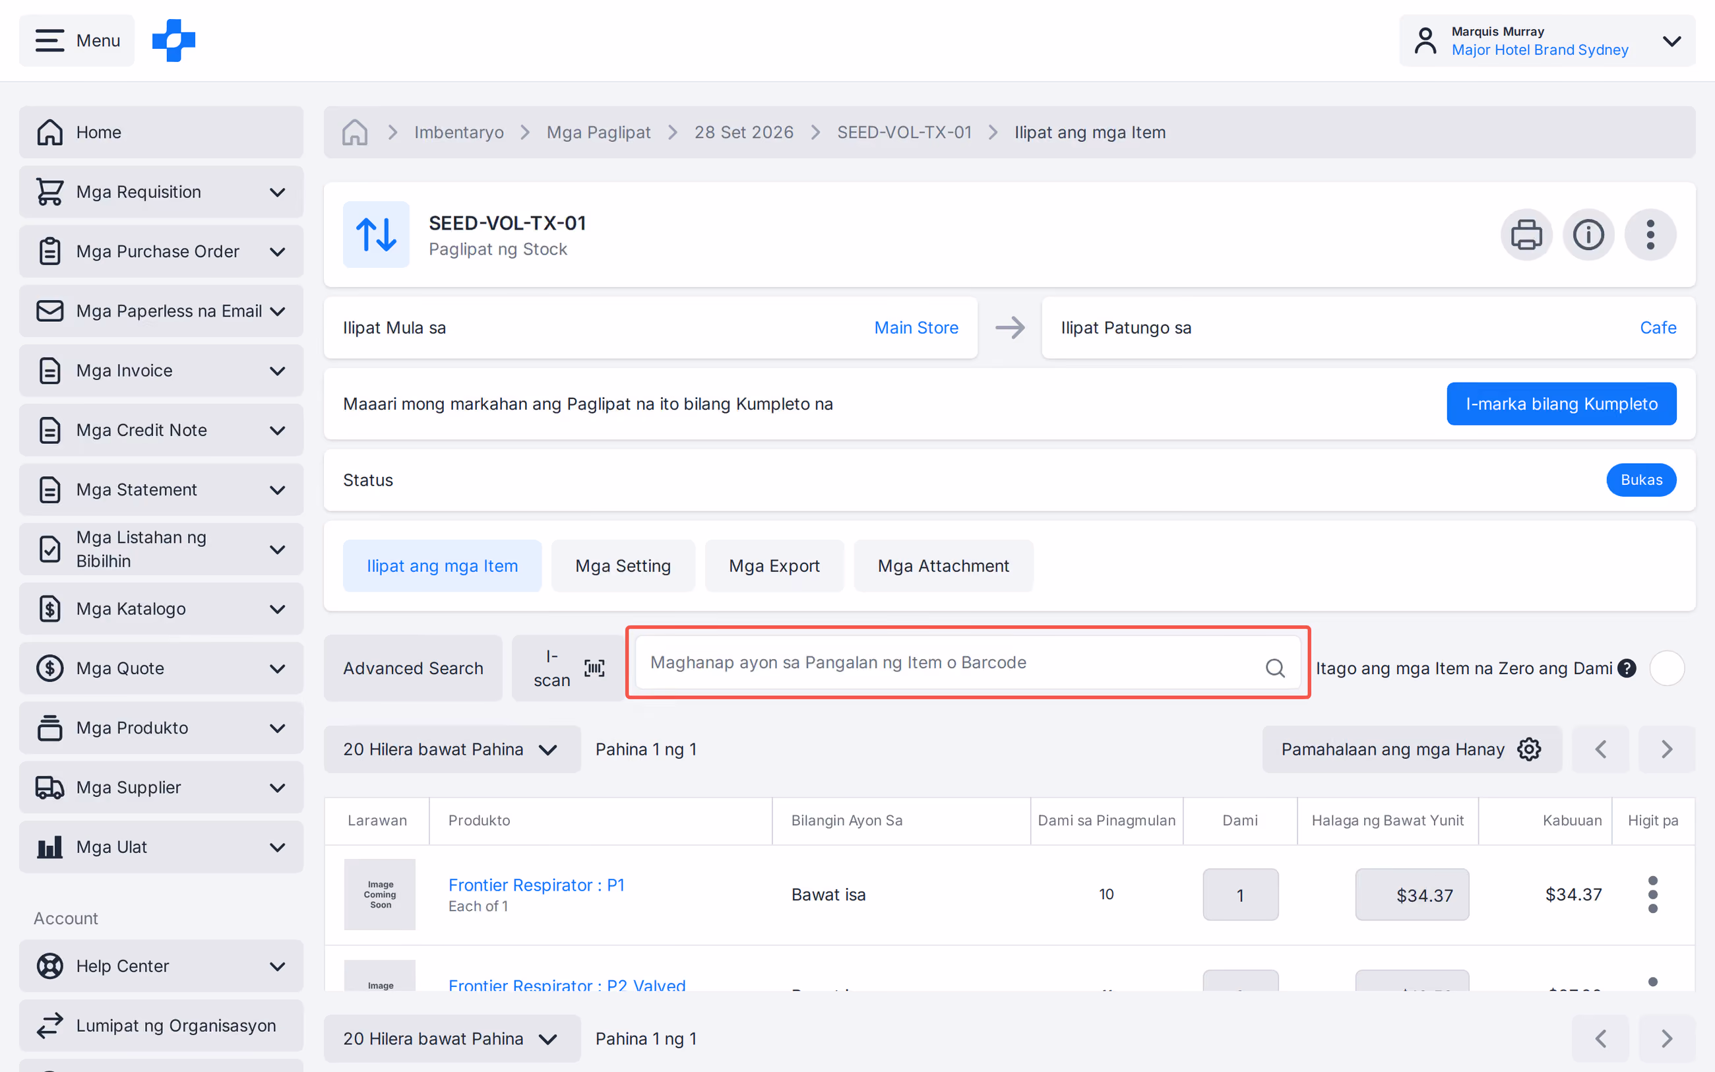The width and height of the screenshot is (1715, 1072).
Task: Click bottom next page arrow
Action: pyautogui.click(x=1666, y=1038)
